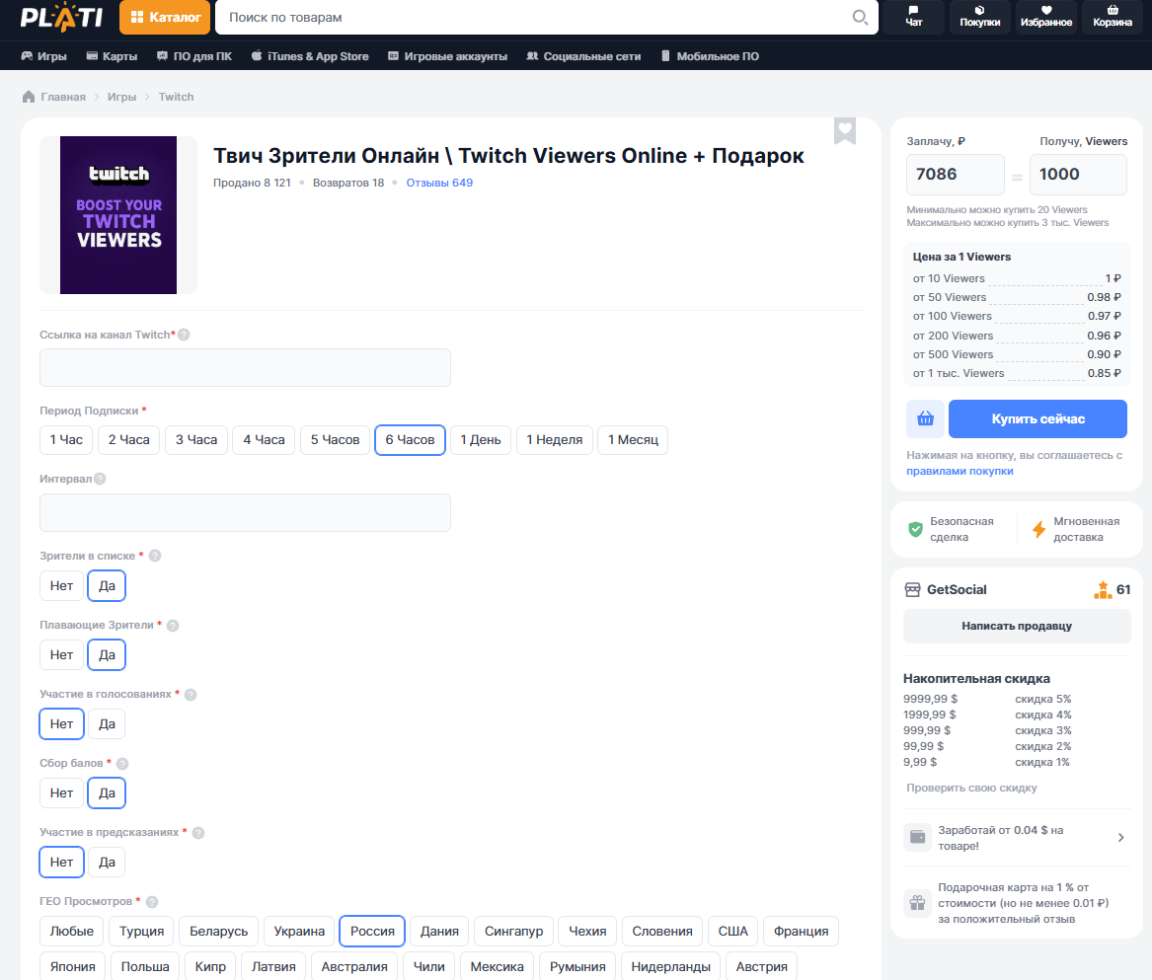Click lightning Мгновенная доставка icon

point(1038,529)
